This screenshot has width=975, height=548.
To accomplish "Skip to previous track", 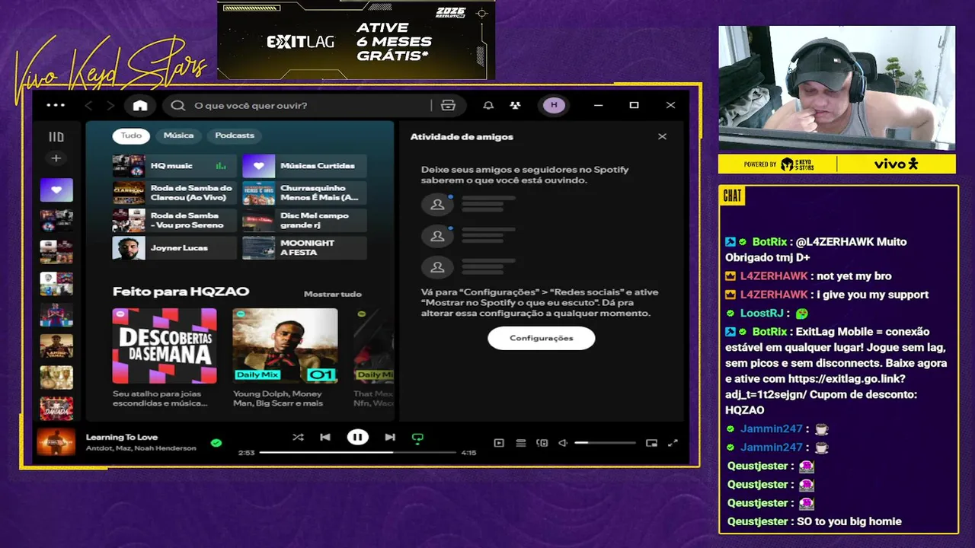I will coord(325,437).
